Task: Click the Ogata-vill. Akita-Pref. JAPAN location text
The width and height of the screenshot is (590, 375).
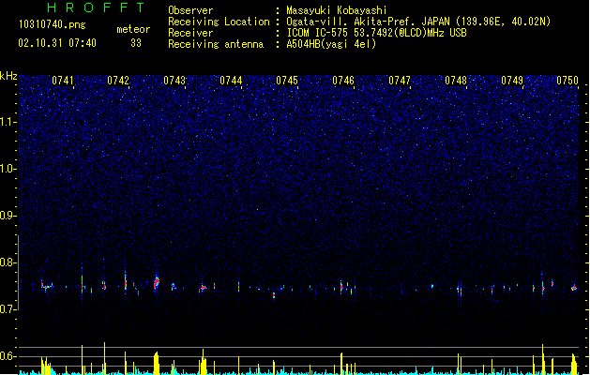Action: tap(418, 22)
